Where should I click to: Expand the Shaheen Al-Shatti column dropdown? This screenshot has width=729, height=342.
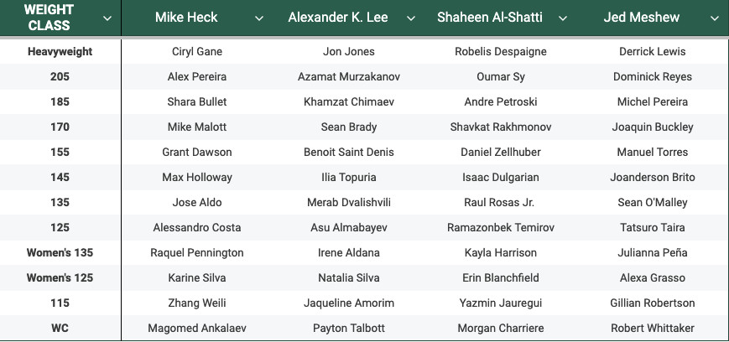pyautogui.click(x=563, y=18)
